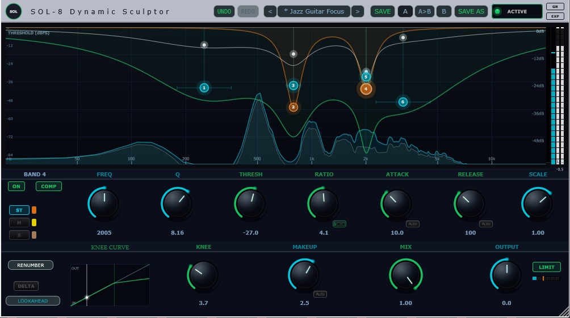Click the EXP button
Image resolution: width=570 pixels, height=318 pixels.
coord(555,16)
